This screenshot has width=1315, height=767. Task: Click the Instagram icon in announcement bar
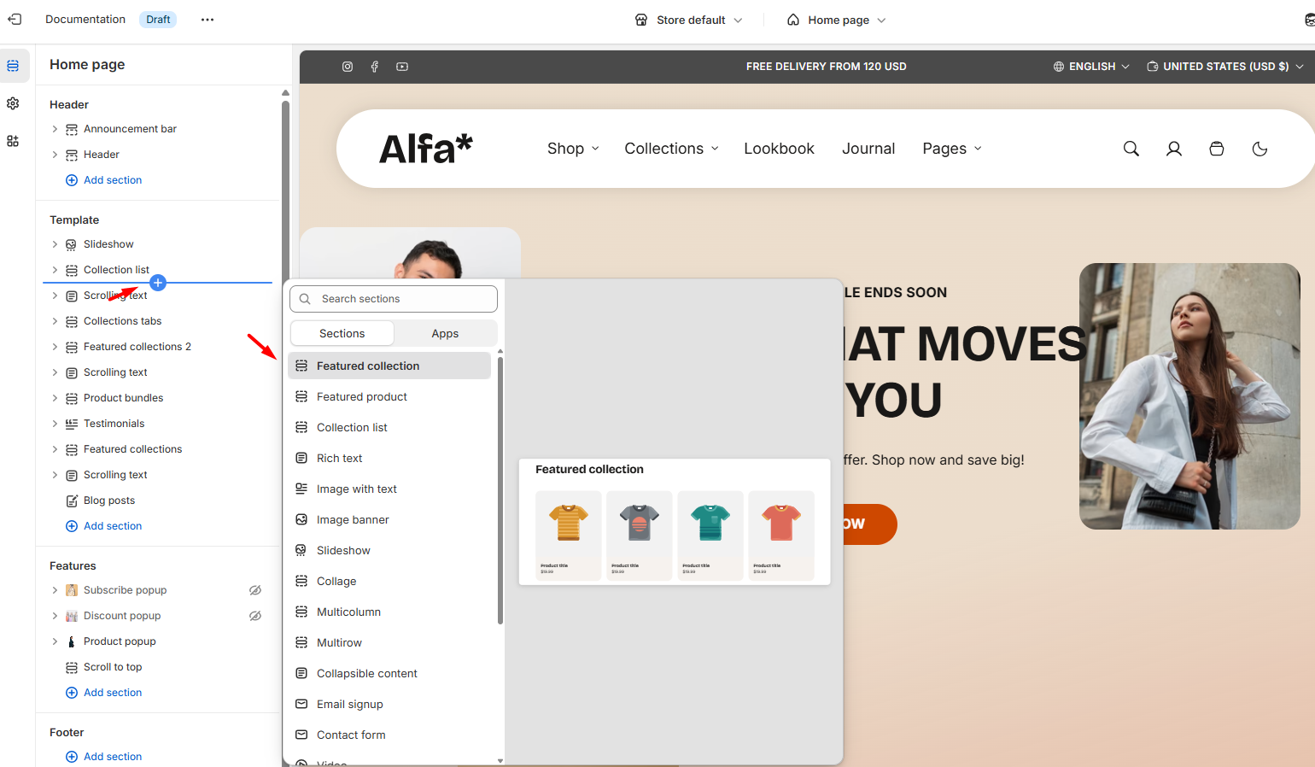pos(348,67)
